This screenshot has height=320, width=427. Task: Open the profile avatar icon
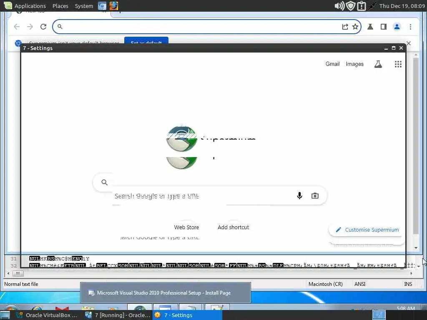click(x=397, y=27)
